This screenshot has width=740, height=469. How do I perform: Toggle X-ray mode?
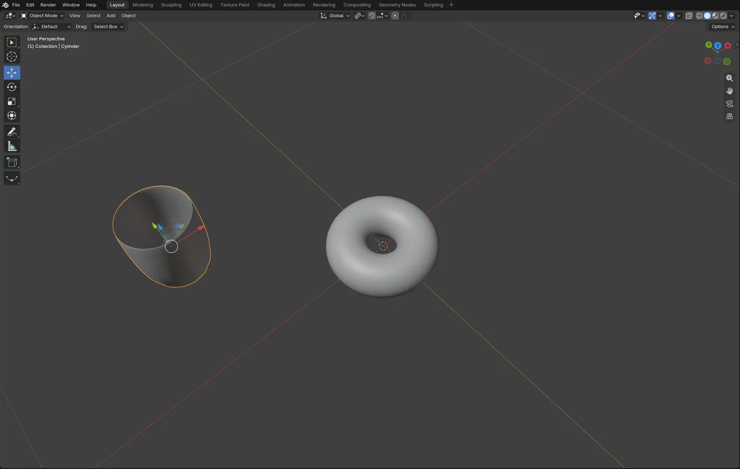(x=689, y=16)
